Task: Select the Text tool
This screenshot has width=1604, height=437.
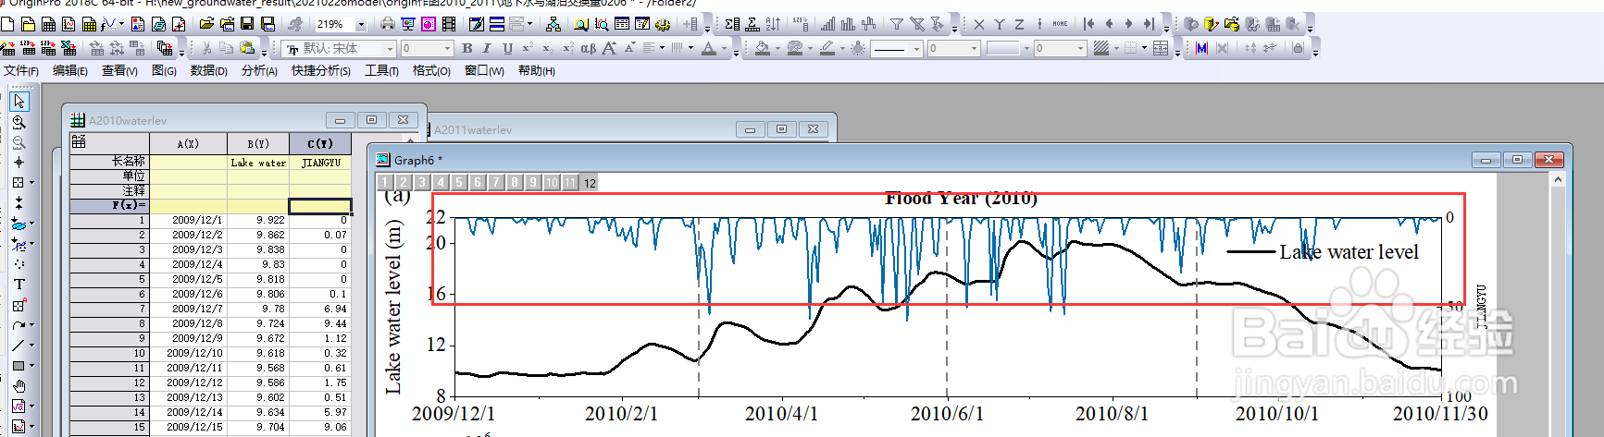Action: click(19, 284)
